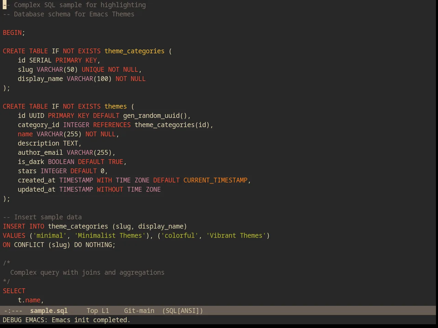
Task: Click 'id SERIAL PRIMARY KEY' line's SERIAL word
Action: pyautogui.click(x=40, y=60)
